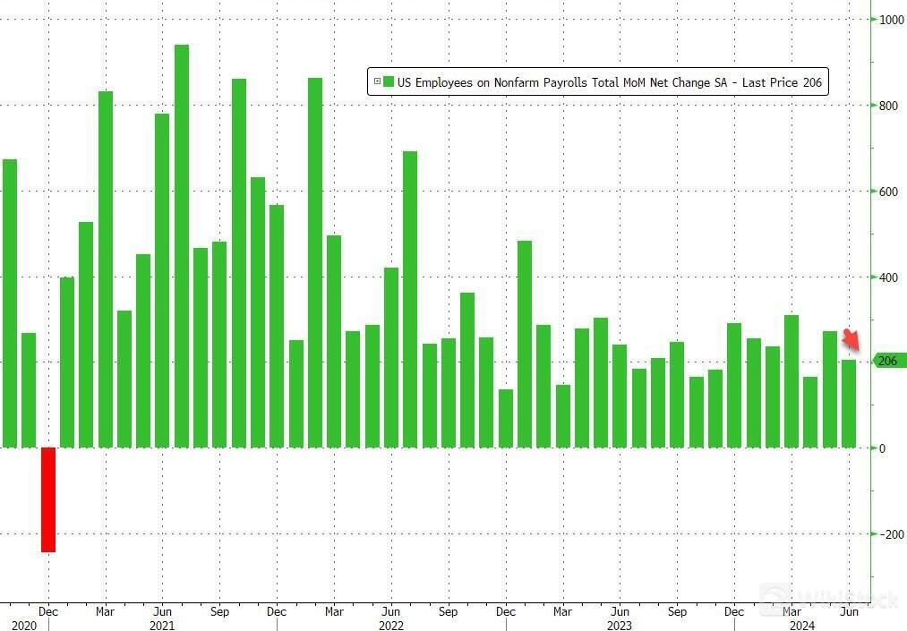The image size is (907, 631).
Task: Click the red negative bar for December 2020
Action: coord(48,499)
